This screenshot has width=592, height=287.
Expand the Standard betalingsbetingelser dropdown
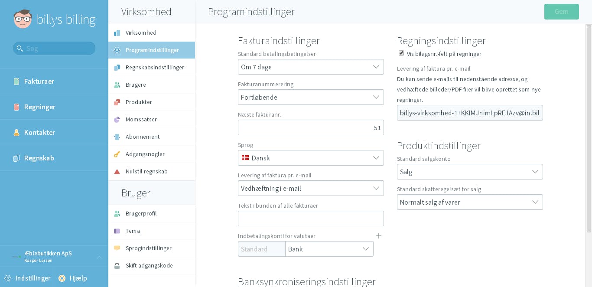[x=311, y=67]
